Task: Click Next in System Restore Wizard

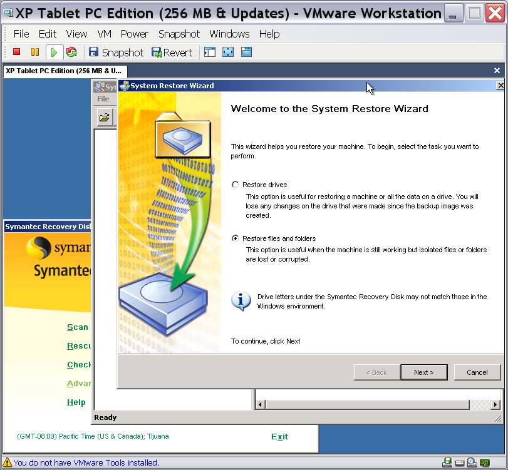Action: (423, 372)
